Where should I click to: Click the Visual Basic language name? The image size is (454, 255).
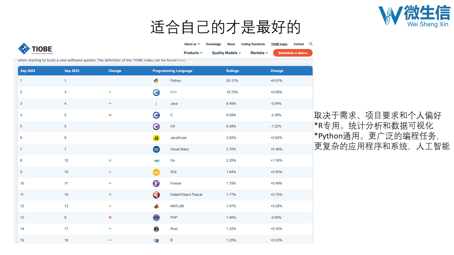pyautogui.click(x=180, y=149)
